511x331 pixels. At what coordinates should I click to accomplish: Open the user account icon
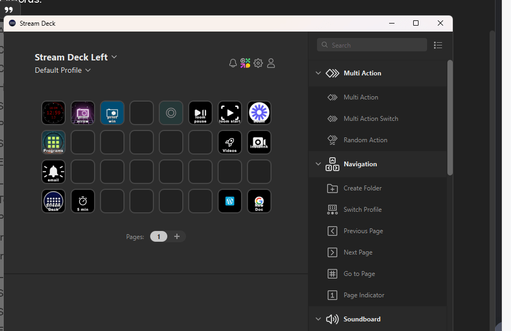271,63
